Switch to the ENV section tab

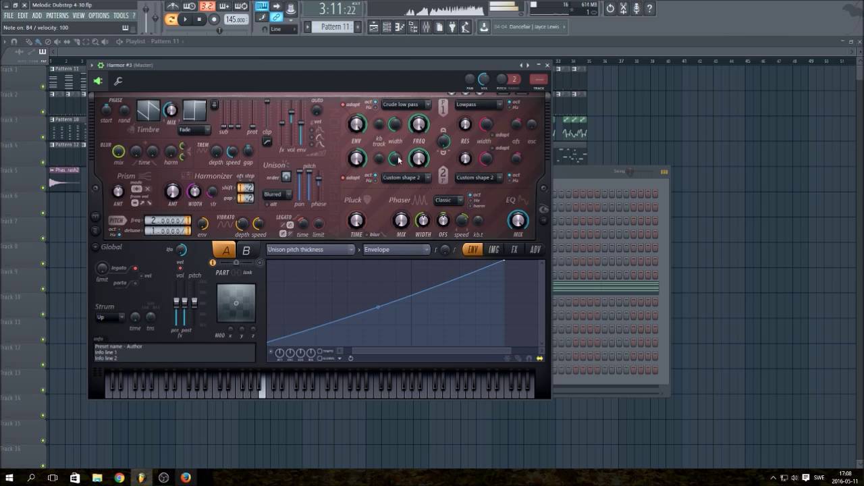click(473, 250)
